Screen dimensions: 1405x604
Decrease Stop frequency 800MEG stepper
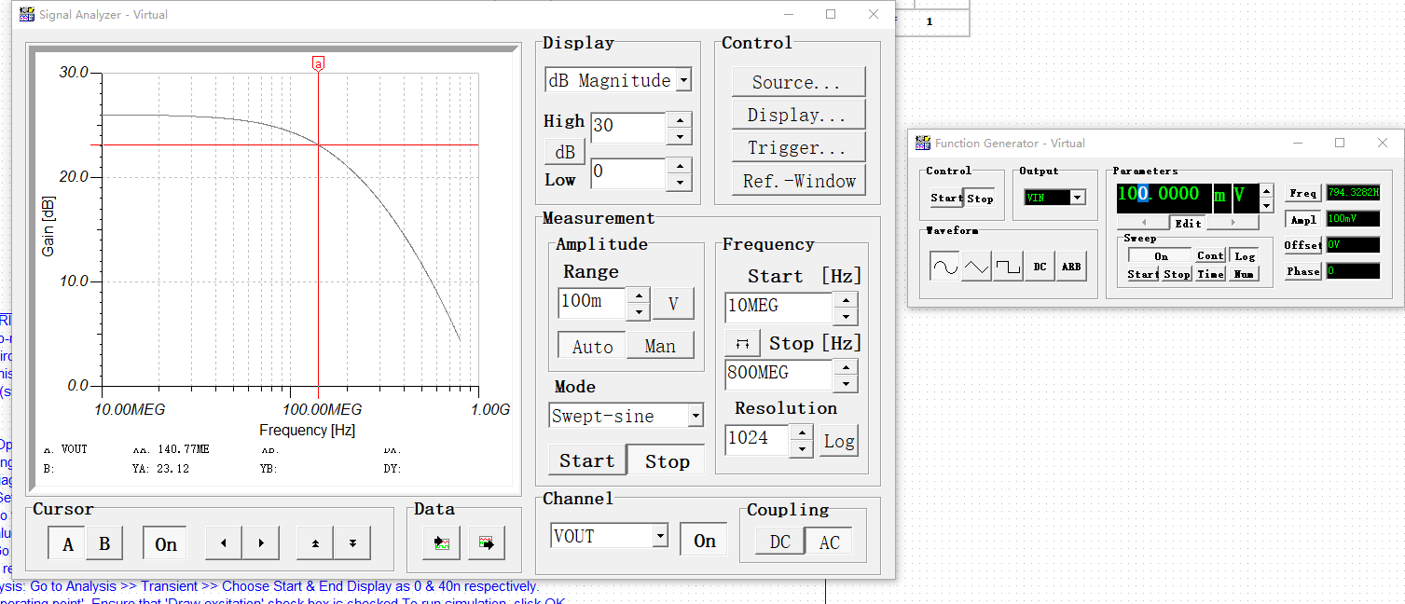coord(845,383)
